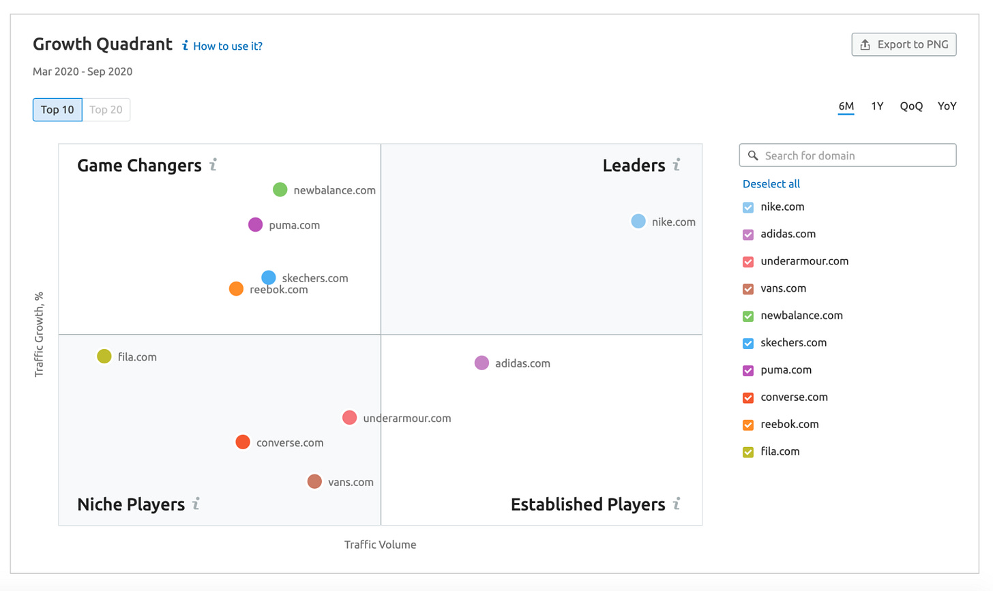This screenshot has height=591, width=993.
Task: Click the Established Players info icon
Action: [x=677, y=504]
